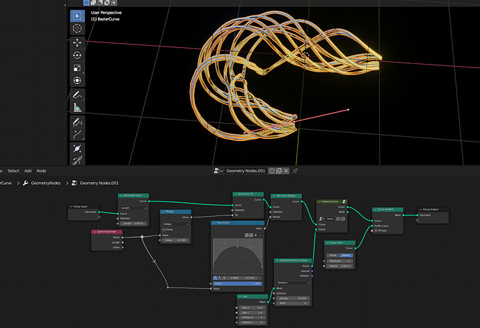
Task: Select the Scale tool
Action: (x=77, y=68)
